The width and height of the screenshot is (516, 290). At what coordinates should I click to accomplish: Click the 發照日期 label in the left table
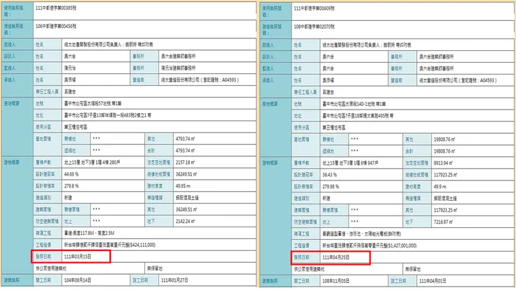pos(43,257)
